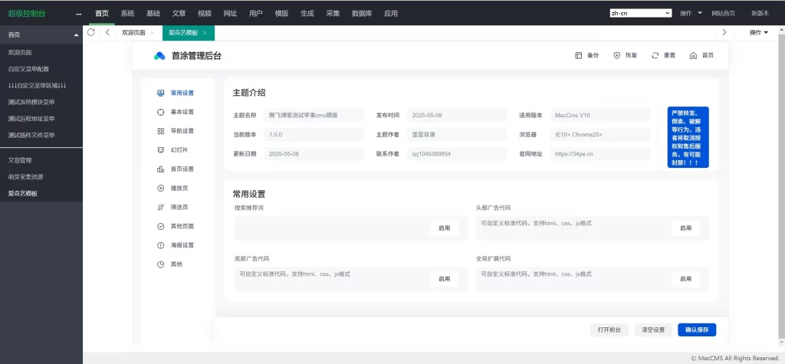Enable the 底部广告代码 setting

point(444,280)
